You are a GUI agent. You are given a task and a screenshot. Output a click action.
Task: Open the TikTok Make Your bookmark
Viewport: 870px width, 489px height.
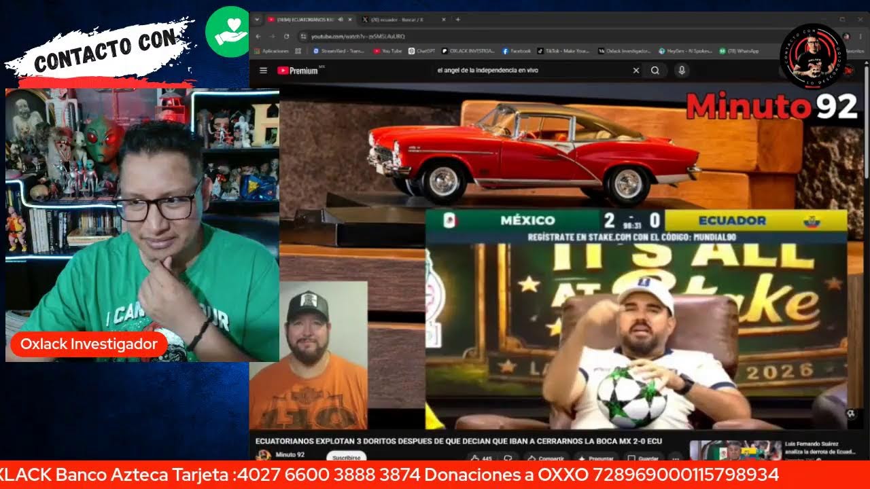tap(564, 51)
